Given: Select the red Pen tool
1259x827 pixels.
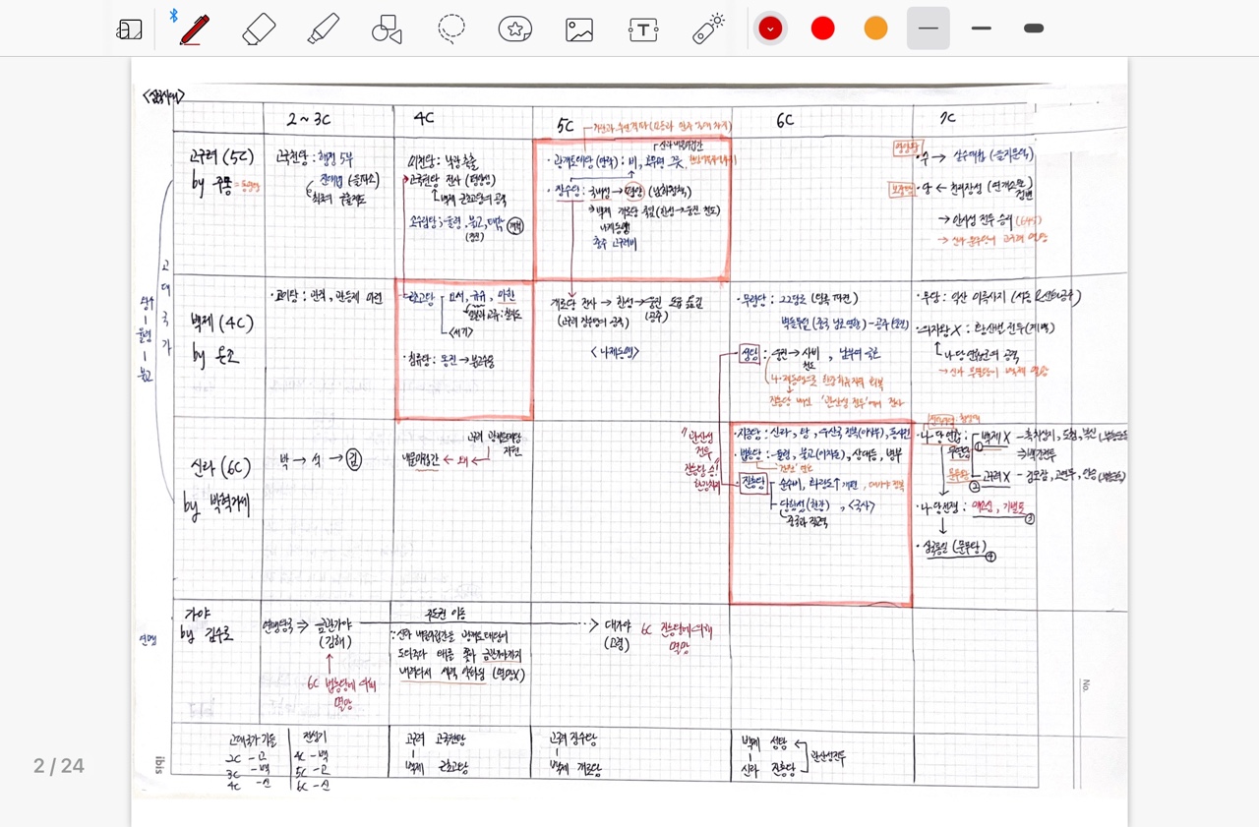Looking at the screenshot, I should [194, 29].
